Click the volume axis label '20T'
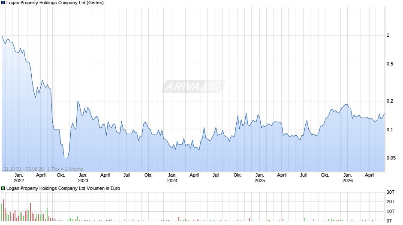Screen dimensions: 403x225 pos(391,201)
